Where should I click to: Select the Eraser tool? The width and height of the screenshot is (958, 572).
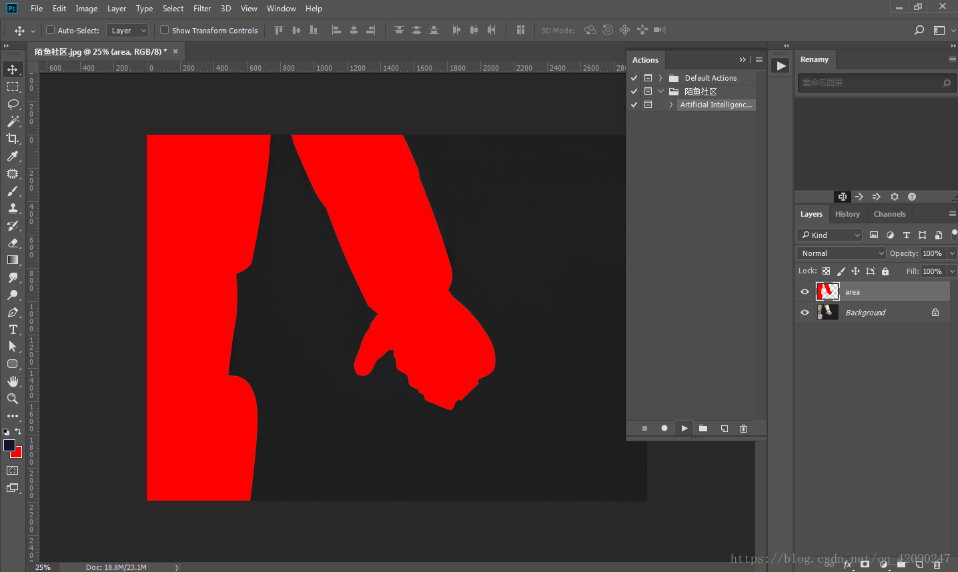13,243
